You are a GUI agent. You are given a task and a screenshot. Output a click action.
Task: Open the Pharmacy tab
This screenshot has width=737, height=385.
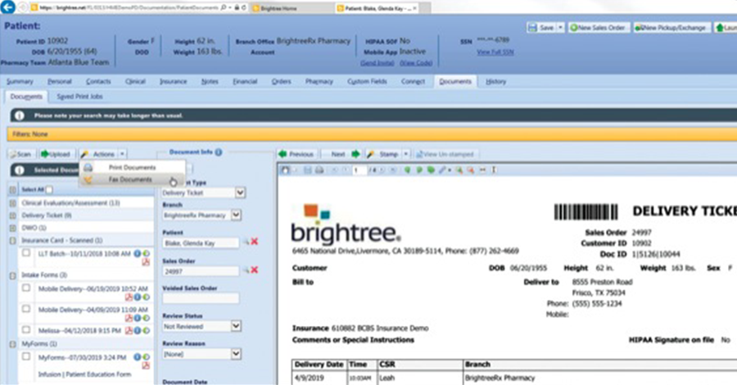[x=319, y=81]
